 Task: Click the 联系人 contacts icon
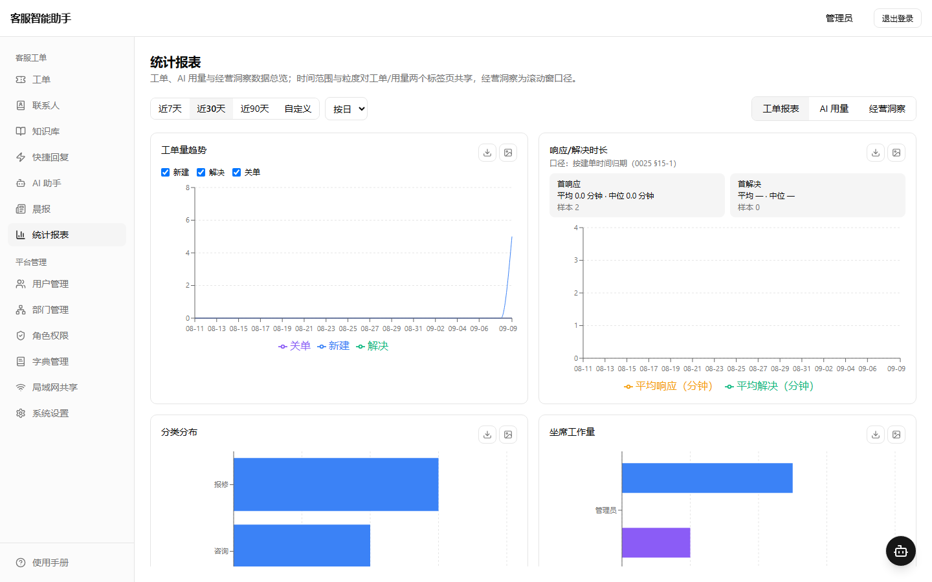coord(21,105)
